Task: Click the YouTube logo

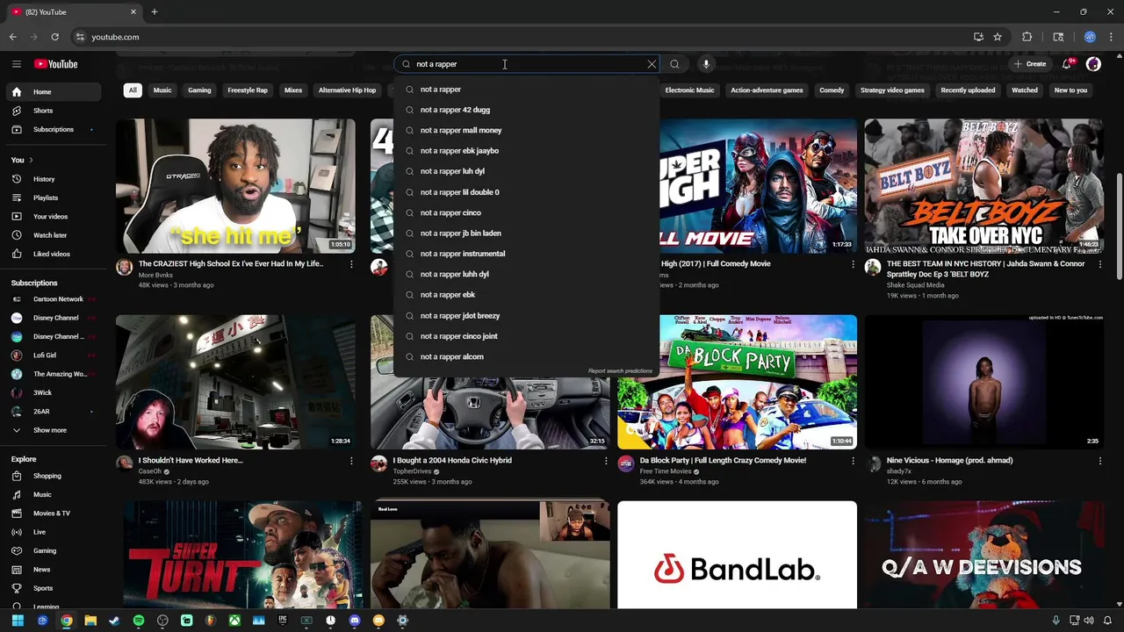Action: coord(56,64)
